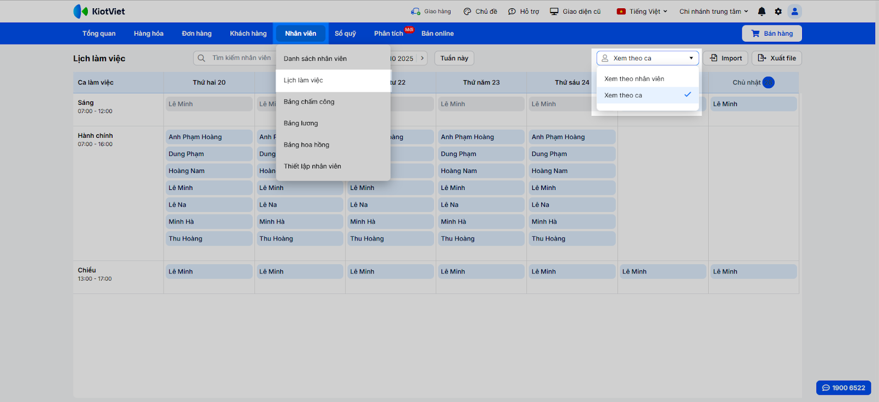The image size is (879, 402).
Task: Click Lê Minh in Sáng shift, Thứ hai 20
Action: (209, 104)
